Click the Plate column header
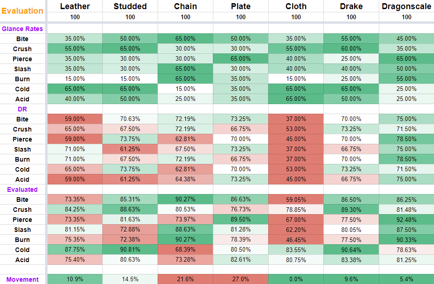434x284 pixels. point(241,6)
